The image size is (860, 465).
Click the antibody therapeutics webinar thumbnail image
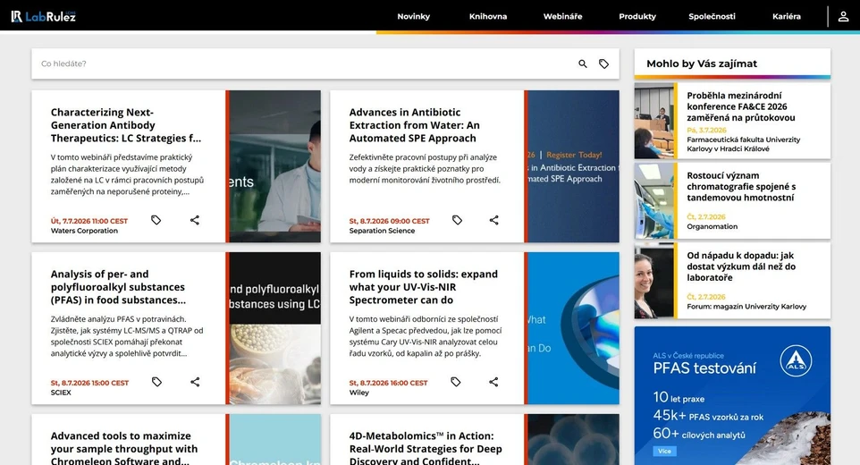274,166
